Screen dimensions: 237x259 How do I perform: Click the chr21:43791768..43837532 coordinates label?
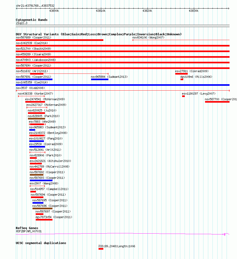point(35,6)
